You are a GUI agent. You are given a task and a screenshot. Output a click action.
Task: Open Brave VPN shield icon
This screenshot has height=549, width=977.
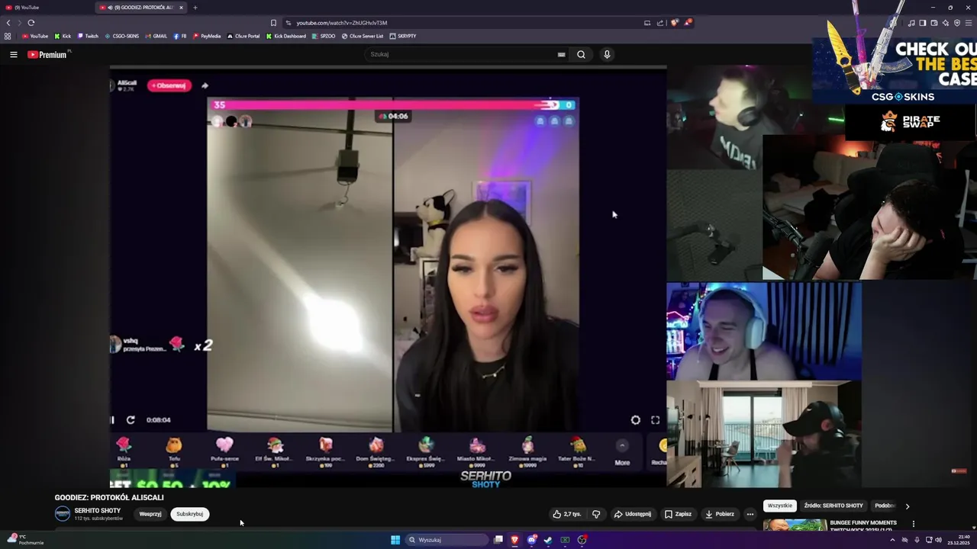[x=957, y=23]
